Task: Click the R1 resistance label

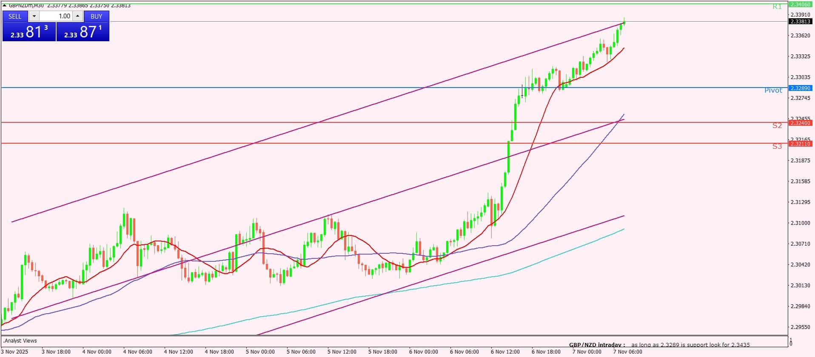Action: coord(777,7)
